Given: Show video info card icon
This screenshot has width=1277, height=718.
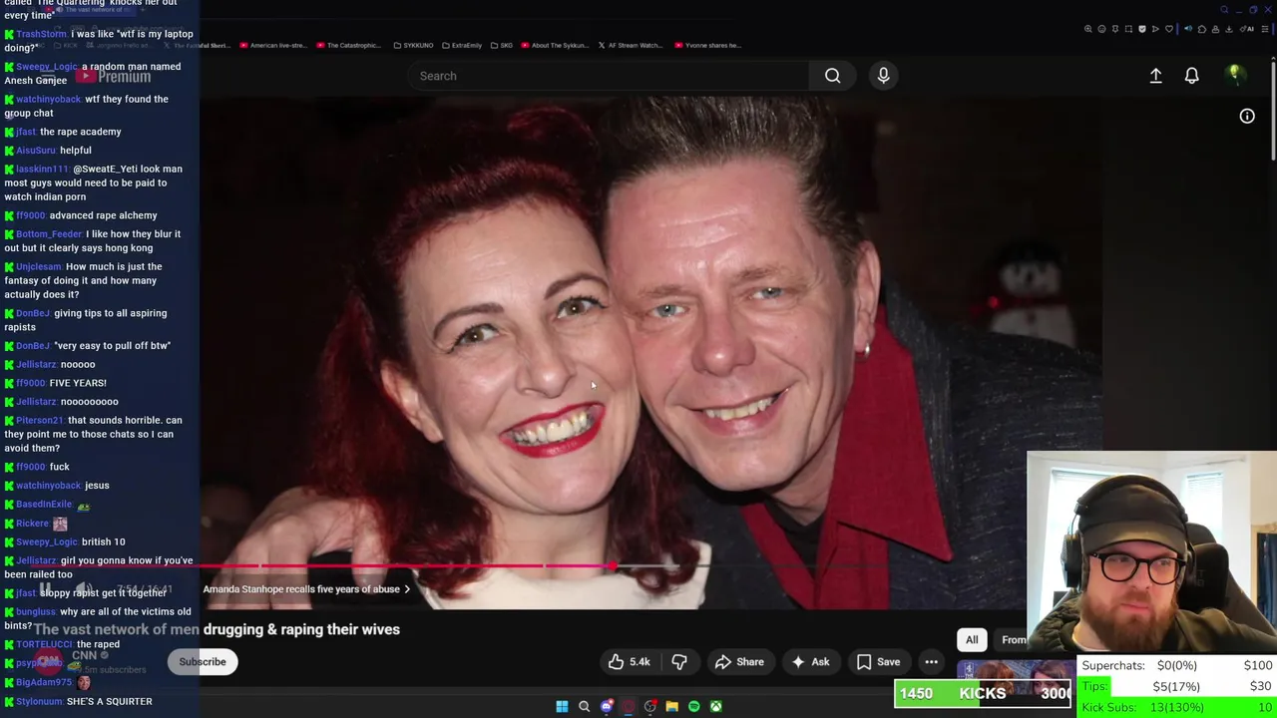Looking at the screenshot, I should 1247,117.
